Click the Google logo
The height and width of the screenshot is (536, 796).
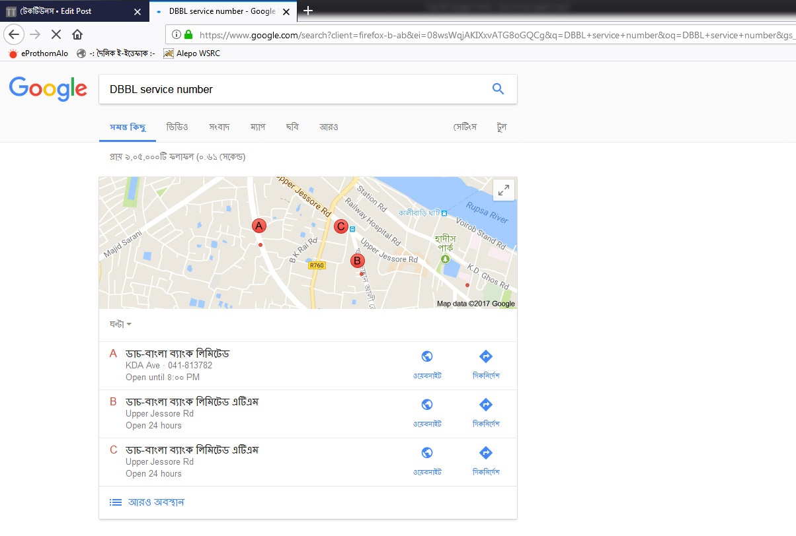(x=48, y=89)
